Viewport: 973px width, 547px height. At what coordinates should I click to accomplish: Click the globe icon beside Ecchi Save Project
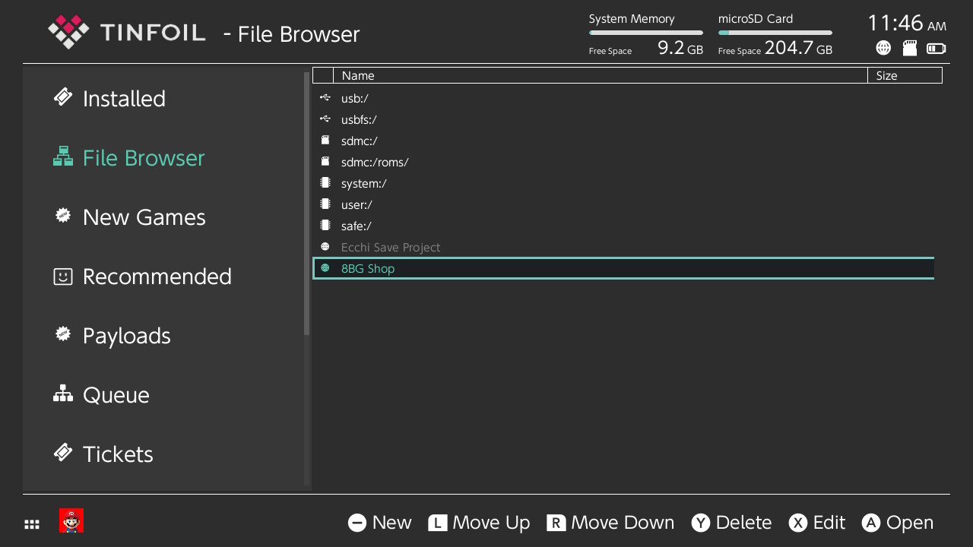325,246
